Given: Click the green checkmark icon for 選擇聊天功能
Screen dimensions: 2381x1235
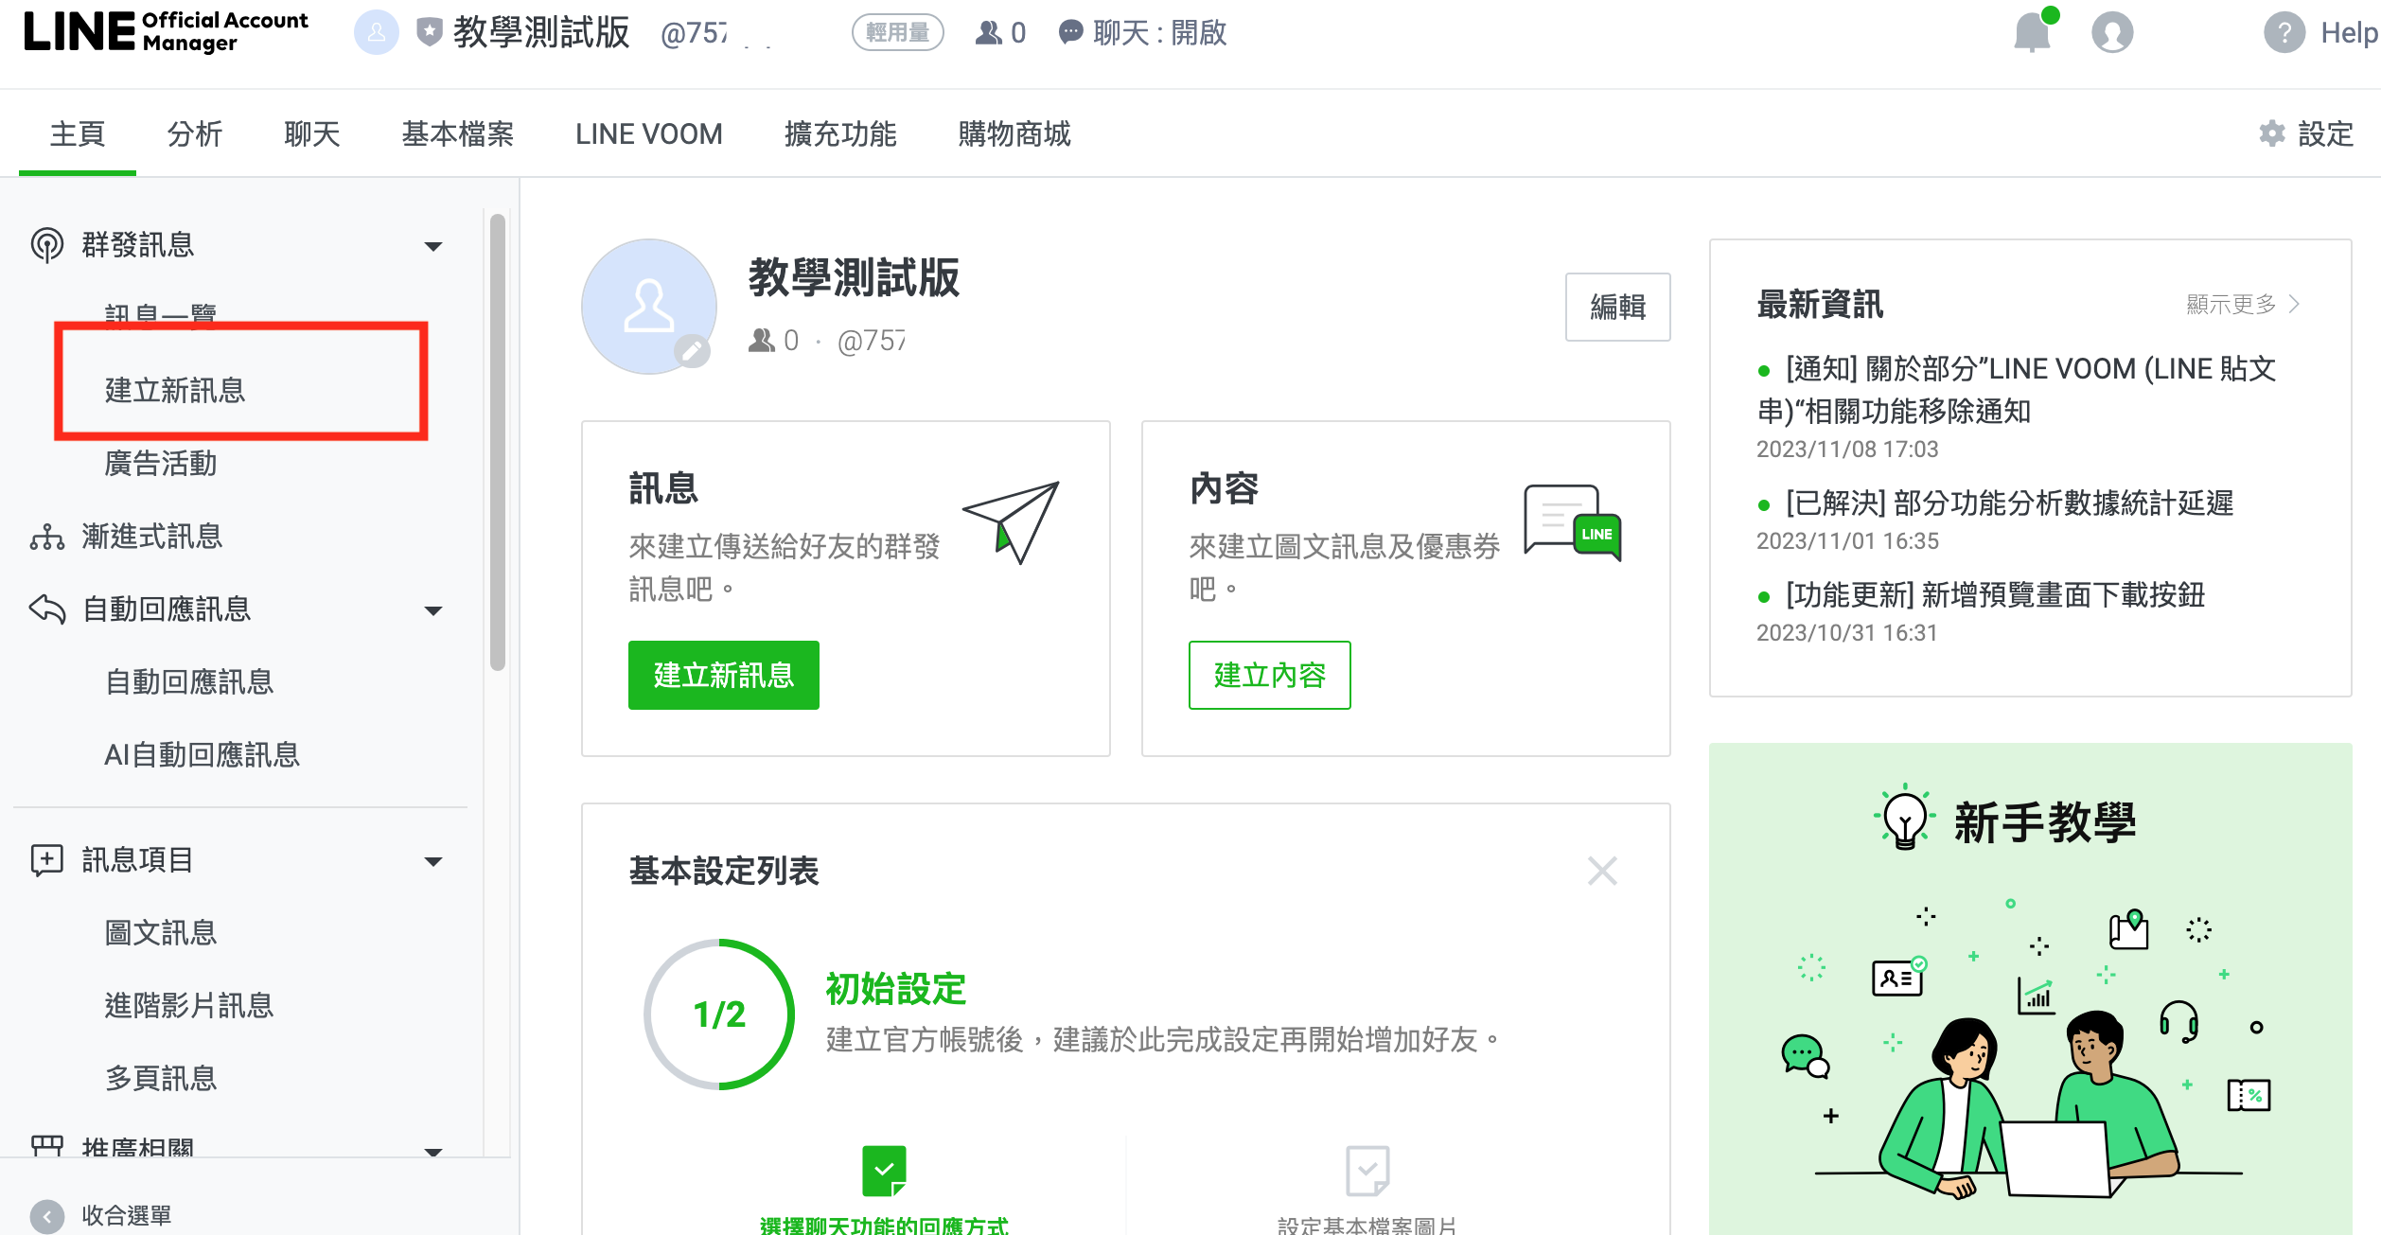Looking at the screenshot, I should point(884,1171).
